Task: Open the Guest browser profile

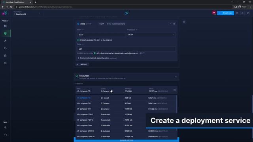Action: pyautogui.click(x=242, y=7)
